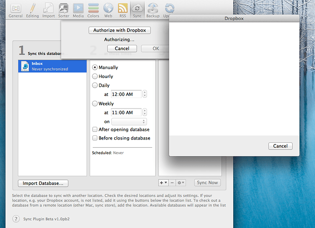Cancel the Dropbox window
This screenshot has width=315, height=228.
[x=280, y=146]
